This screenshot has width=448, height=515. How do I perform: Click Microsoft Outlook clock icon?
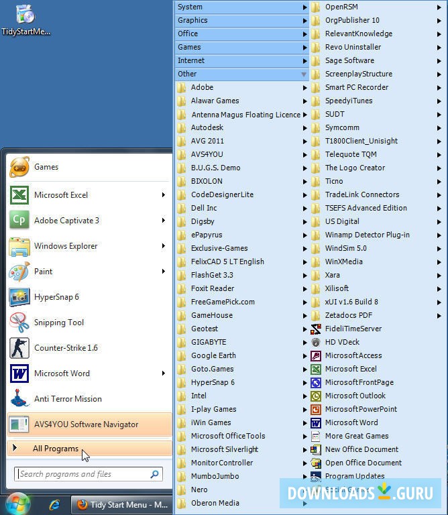316,396
